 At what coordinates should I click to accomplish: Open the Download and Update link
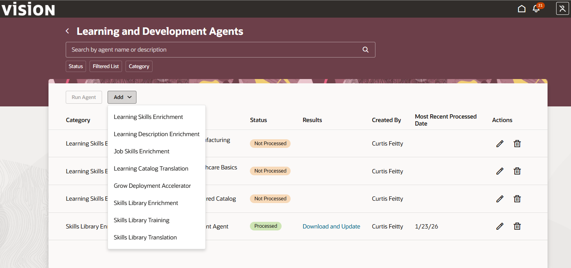331,227
